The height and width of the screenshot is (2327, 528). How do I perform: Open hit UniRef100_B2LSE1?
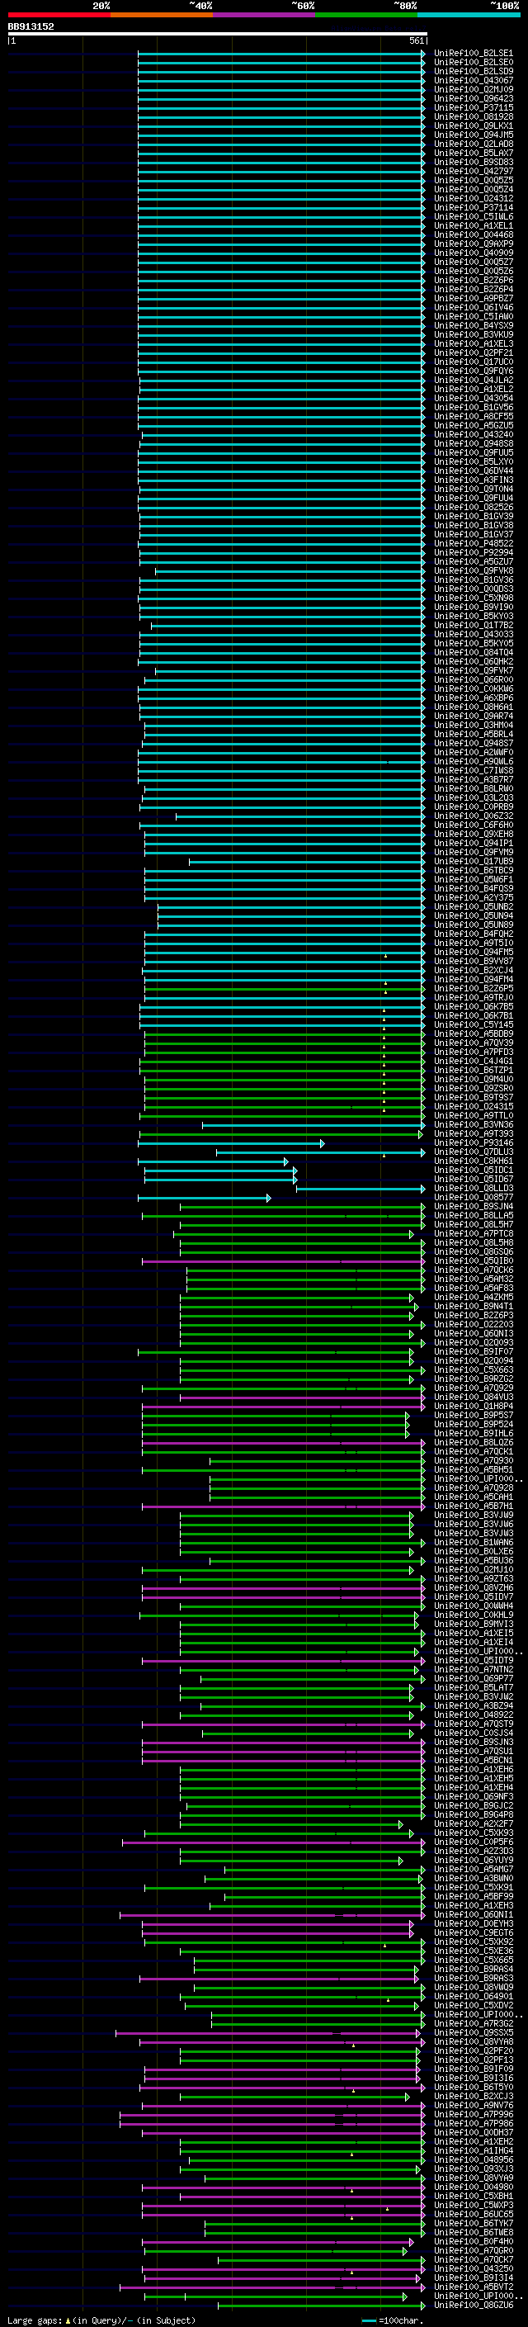click(474, 54)
